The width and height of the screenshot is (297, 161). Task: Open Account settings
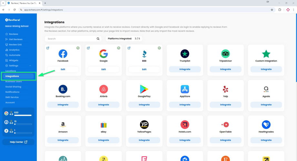(10, 102)
